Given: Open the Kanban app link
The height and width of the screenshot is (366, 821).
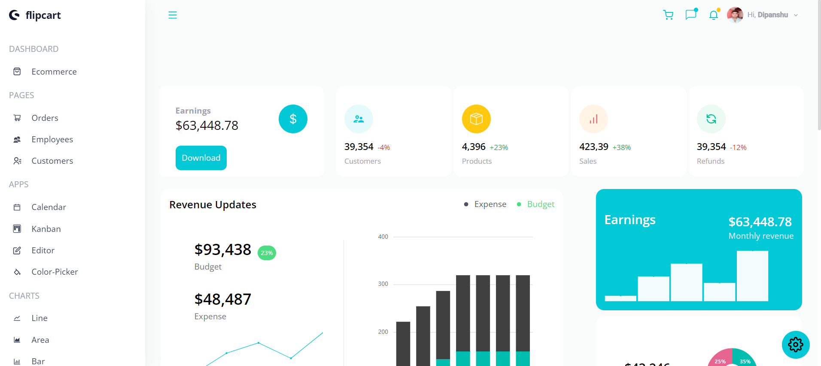Looking at the screenshot, I should (46, 229).
